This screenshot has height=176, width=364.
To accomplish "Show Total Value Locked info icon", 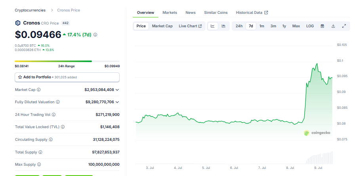I will coord(63,127).
